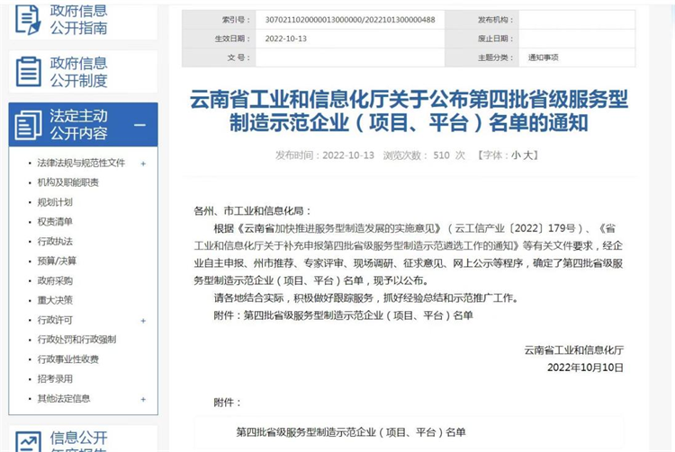Image resolution: width=675 pixels, height=452 pixels.
Task: Expand the 行政许可 plus sign
Action: pos(143,320)
